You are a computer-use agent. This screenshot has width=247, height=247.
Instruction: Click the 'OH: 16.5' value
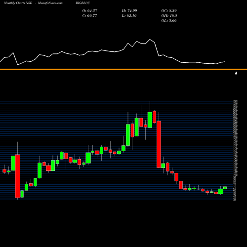pos(169,16)
